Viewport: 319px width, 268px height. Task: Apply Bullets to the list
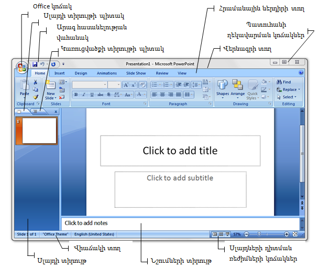click(x=156, y=85)
